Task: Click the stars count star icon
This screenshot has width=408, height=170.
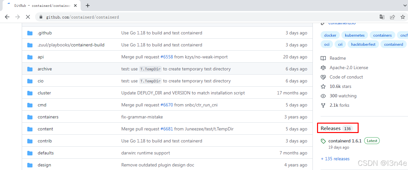Action: (x=323, y=86)
